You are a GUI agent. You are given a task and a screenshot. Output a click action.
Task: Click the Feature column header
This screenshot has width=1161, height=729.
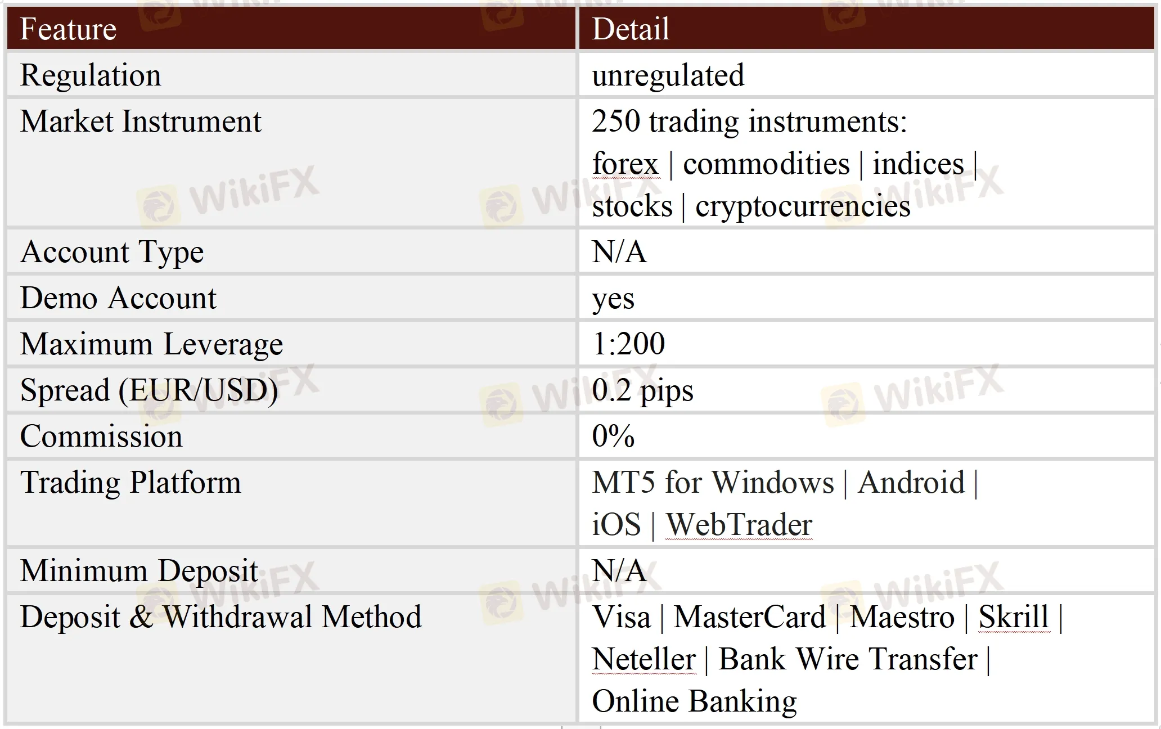coord(68,29)
